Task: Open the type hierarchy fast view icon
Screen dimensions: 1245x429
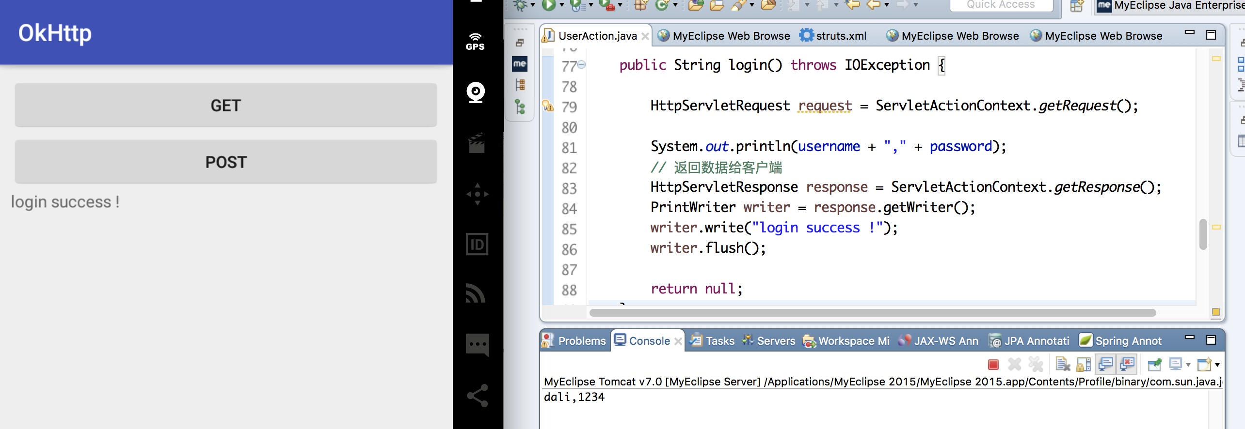Action: (x=520, y=85)
